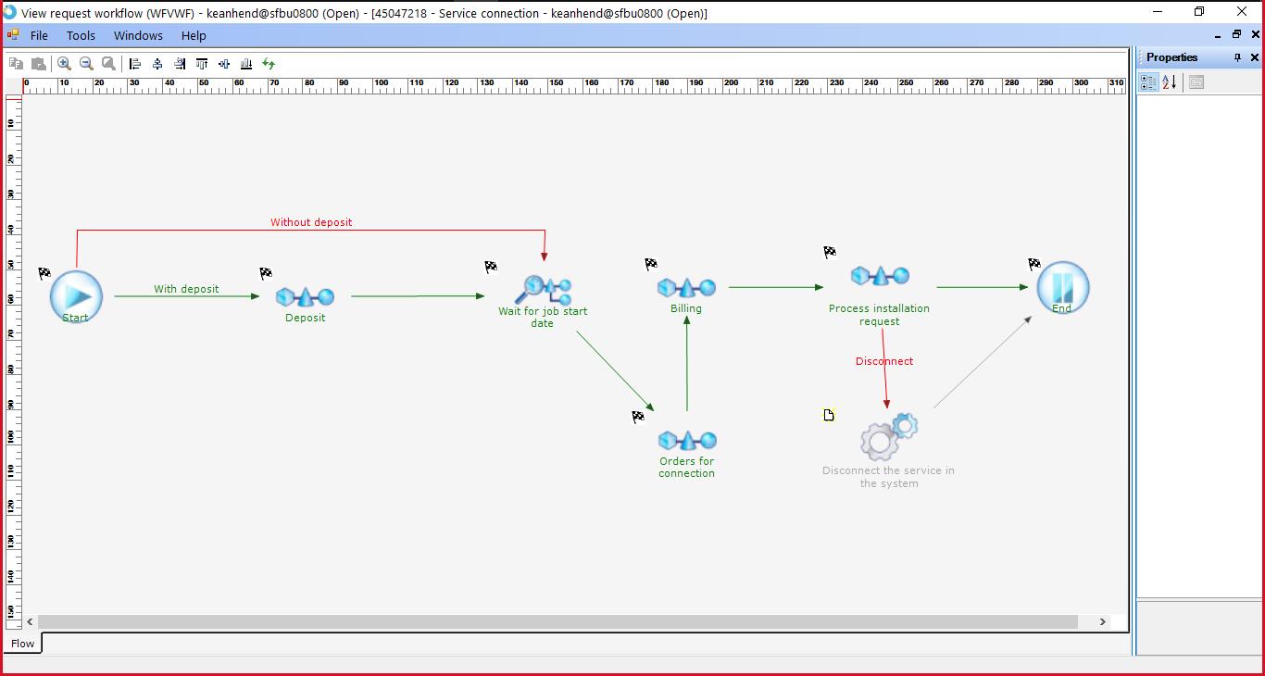Click the flag above Process installation request
This screenshot has height=676, width=1265.
(x=830, y=252)
